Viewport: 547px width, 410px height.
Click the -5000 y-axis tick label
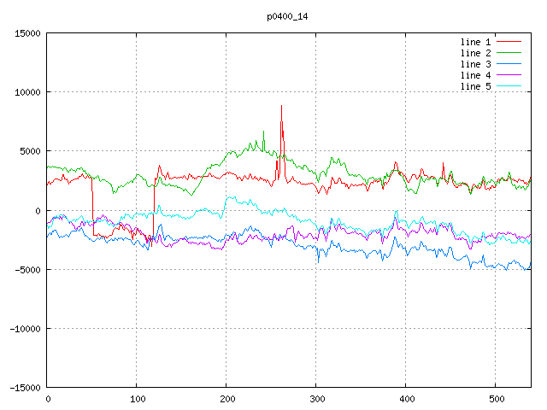[x=26, y=270]
